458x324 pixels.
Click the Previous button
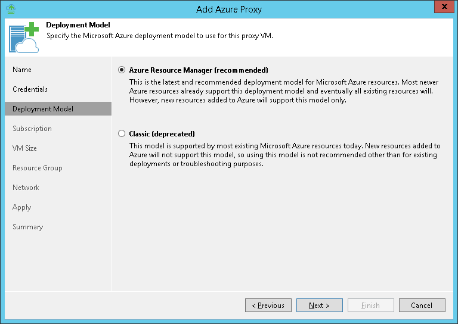tap(268, 306)
